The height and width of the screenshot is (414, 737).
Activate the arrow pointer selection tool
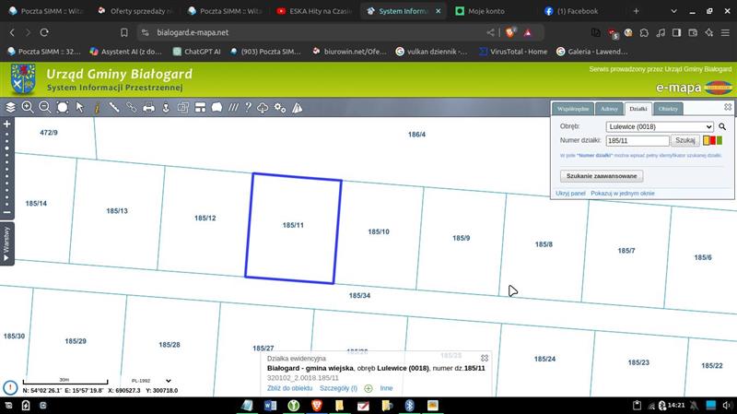pos(80,108)
